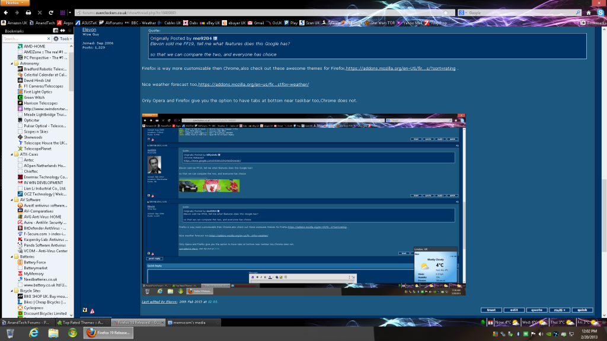Screen dimensions: 607x341
Task: Enlarge embedded Firefox screenshot image
Action: [303, 204]
